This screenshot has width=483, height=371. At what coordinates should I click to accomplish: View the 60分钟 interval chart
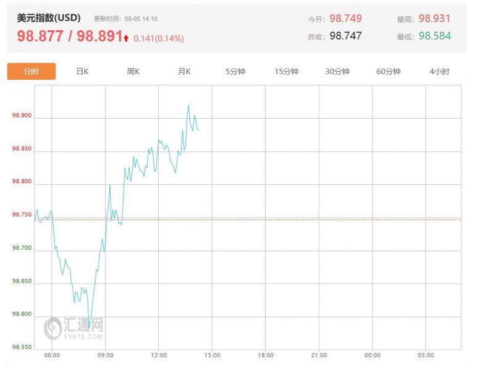[388, 72]
